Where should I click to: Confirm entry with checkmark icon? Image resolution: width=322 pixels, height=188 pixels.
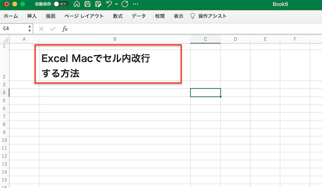[53, 29]
